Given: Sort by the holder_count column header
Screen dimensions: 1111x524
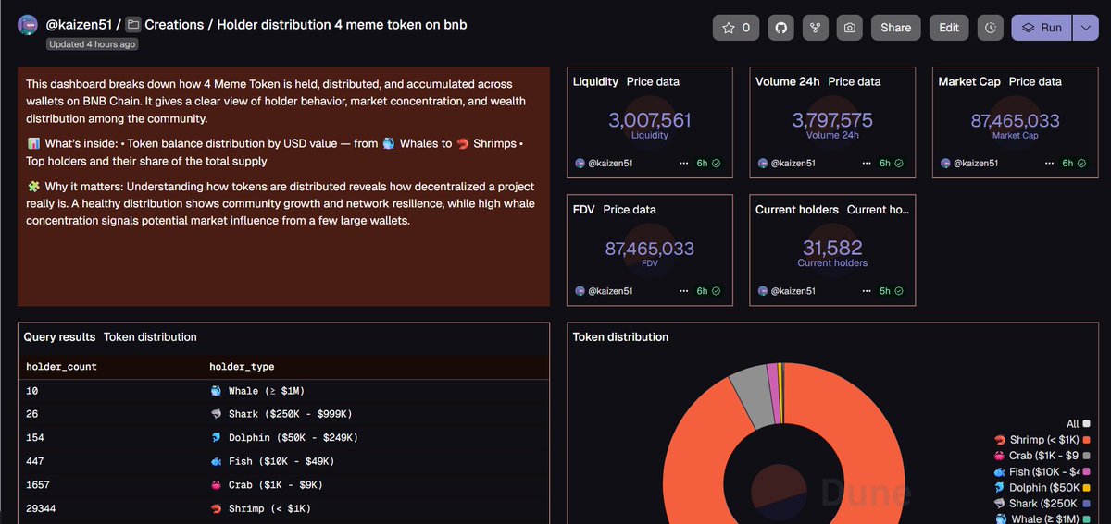Looking at the screenshot, I should tap(61, 367).
